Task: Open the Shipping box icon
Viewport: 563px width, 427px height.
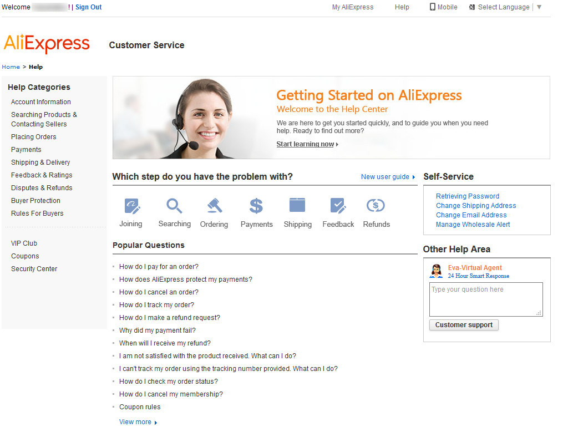Action: pos(297,206)
